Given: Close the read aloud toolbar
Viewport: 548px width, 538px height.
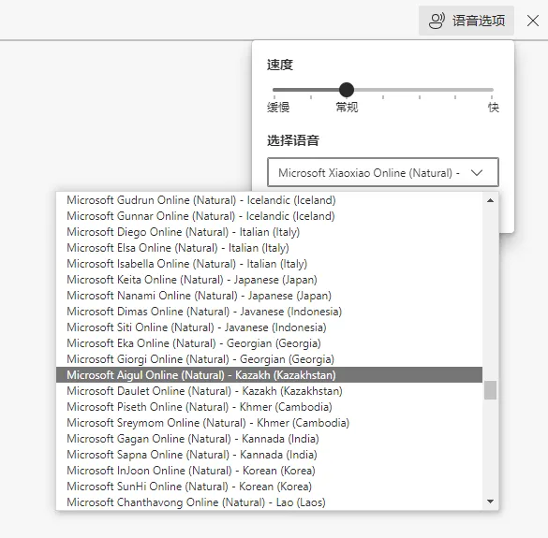Looking at the screenshot, I should click(x=533, y=21).
